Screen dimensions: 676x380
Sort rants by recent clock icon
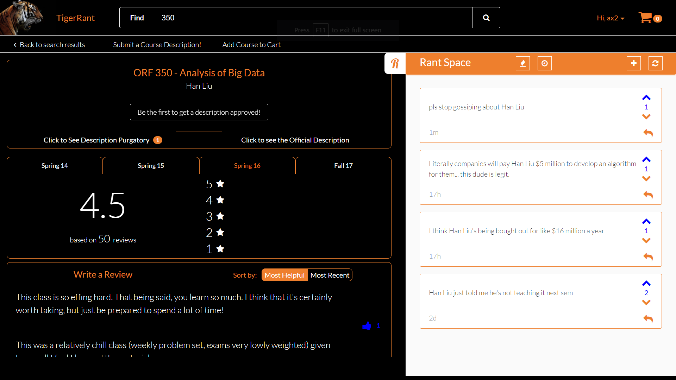click(x=544, y=63)
